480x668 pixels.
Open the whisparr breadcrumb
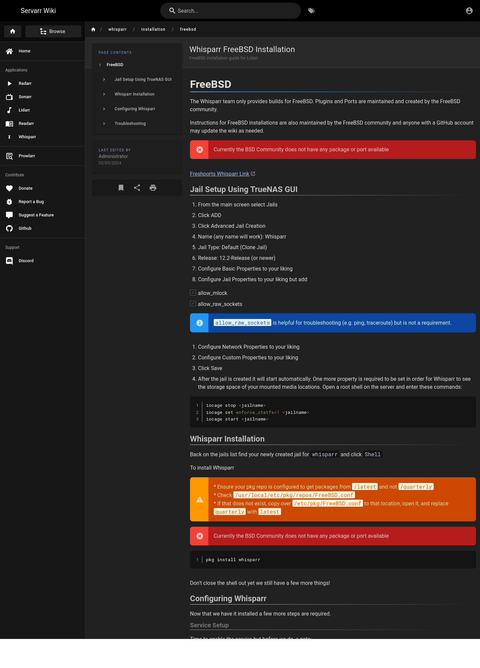[117, 29]
